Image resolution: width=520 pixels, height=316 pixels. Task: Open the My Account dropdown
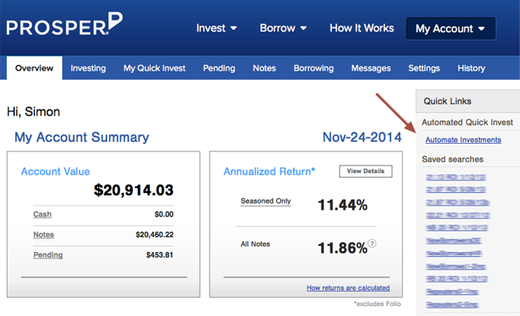[451, 29]
